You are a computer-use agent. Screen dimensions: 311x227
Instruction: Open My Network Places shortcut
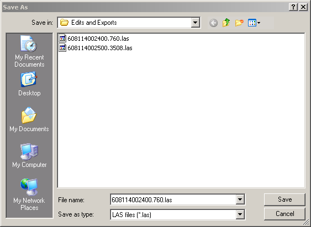29,194
